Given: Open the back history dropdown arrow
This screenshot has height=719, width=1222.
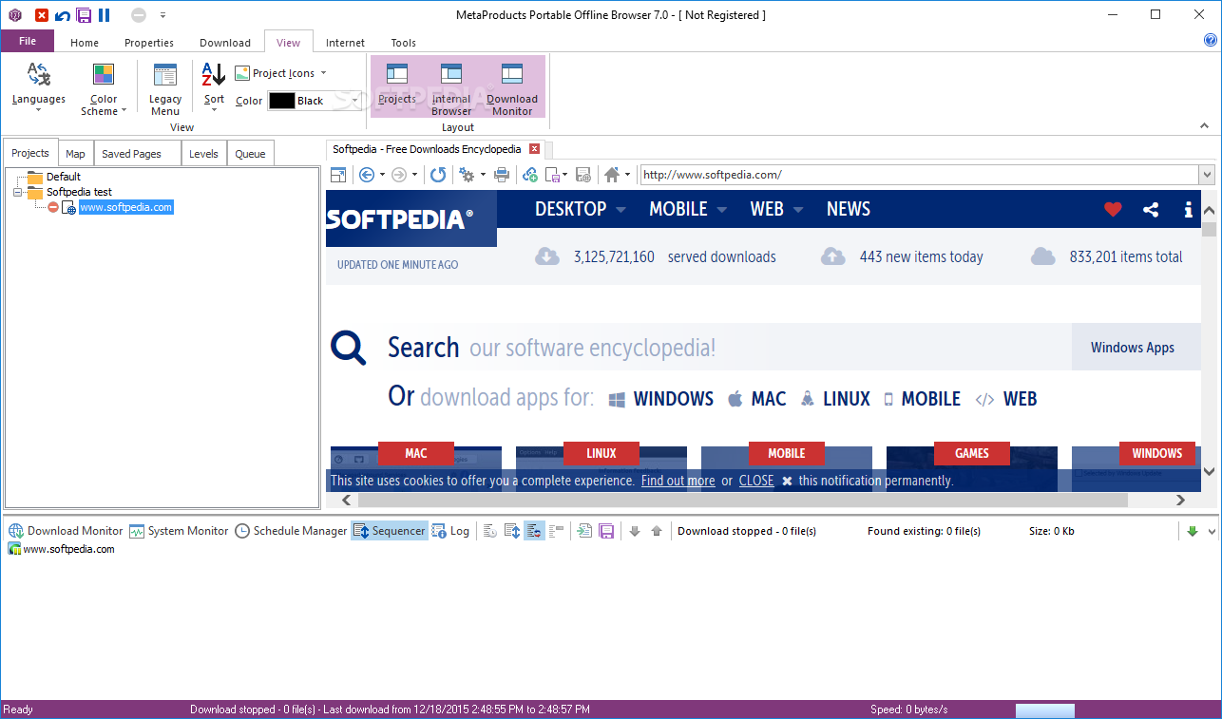Looking at the screenshot, I should (x=382, y=175).
